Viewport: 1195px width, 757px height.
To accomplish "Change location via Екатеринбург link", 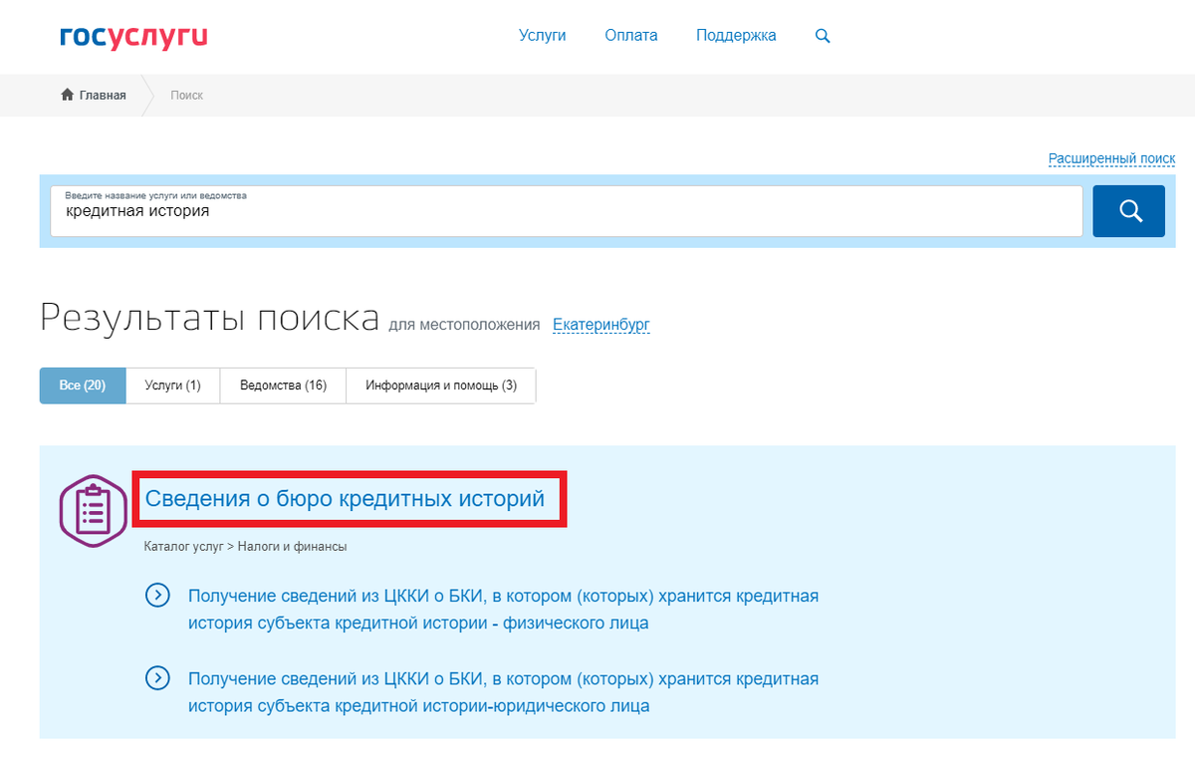I will pos(600,325).
